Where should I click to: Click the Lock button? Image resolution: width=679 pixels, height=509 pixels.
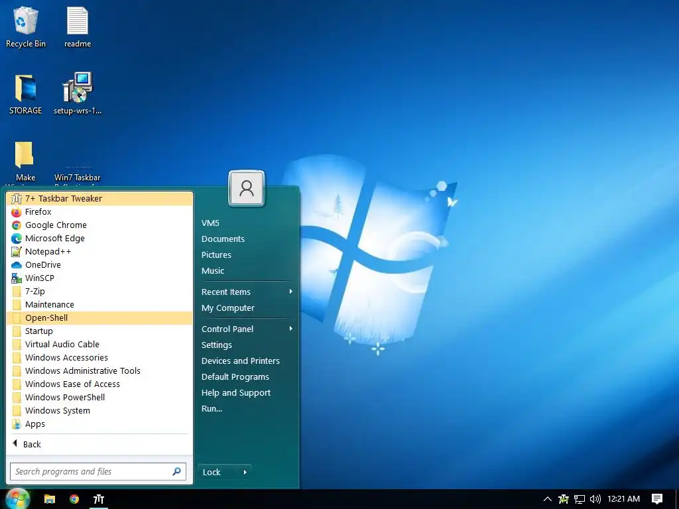pos(217,472)
